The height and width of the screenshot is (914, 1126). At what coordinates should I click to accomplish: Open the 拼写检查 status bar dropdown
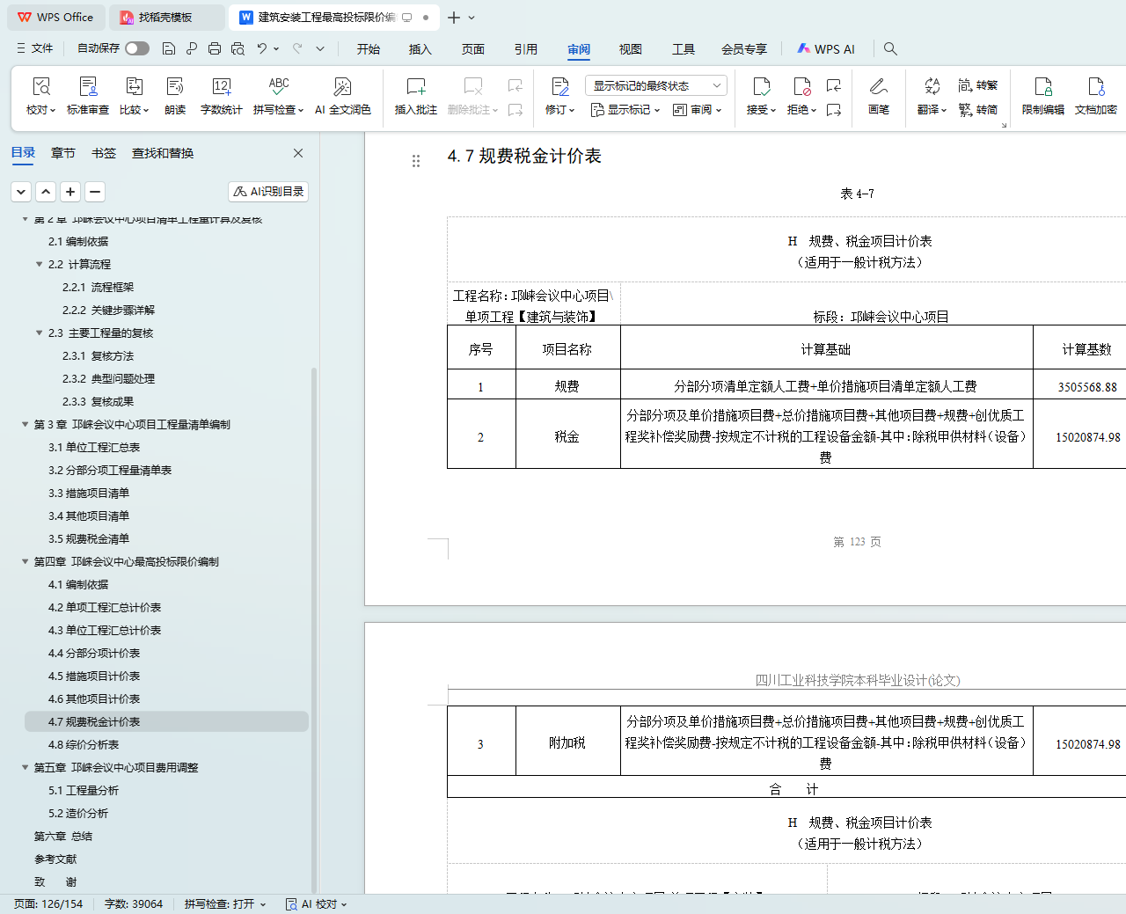click(x=225, y=904)
